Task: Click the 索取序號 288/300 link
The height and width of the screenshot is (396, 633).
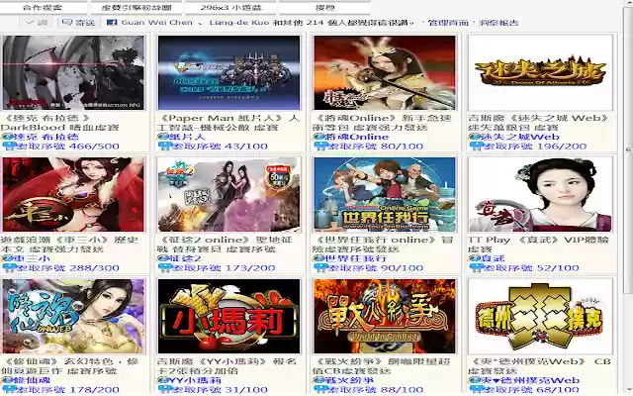Action: 68,268
